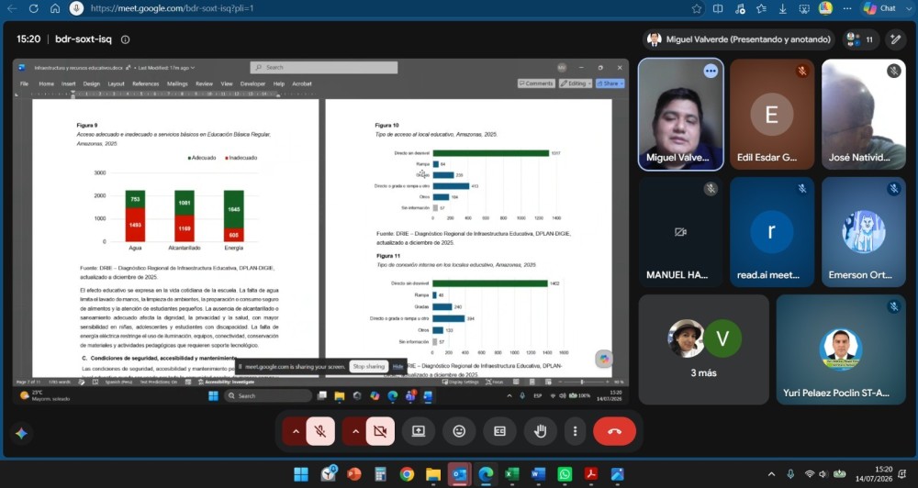918x488 pixels.
Task: Click the present screen button
Action: point(419,431)
